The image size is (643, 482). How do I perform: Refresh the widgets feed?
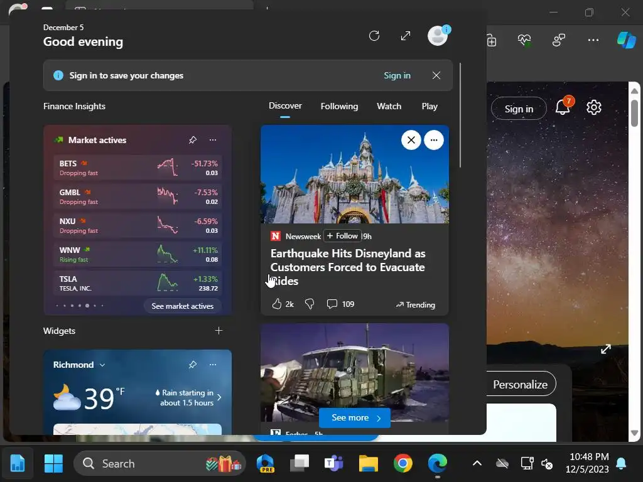point(374,36)
